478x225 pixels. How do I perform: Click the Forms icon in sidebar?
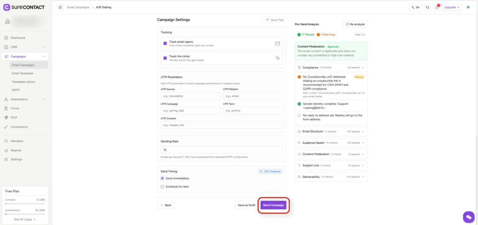coord(6,108)
